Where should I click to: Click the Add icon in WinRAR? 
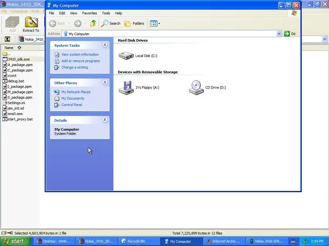point(12,24)
